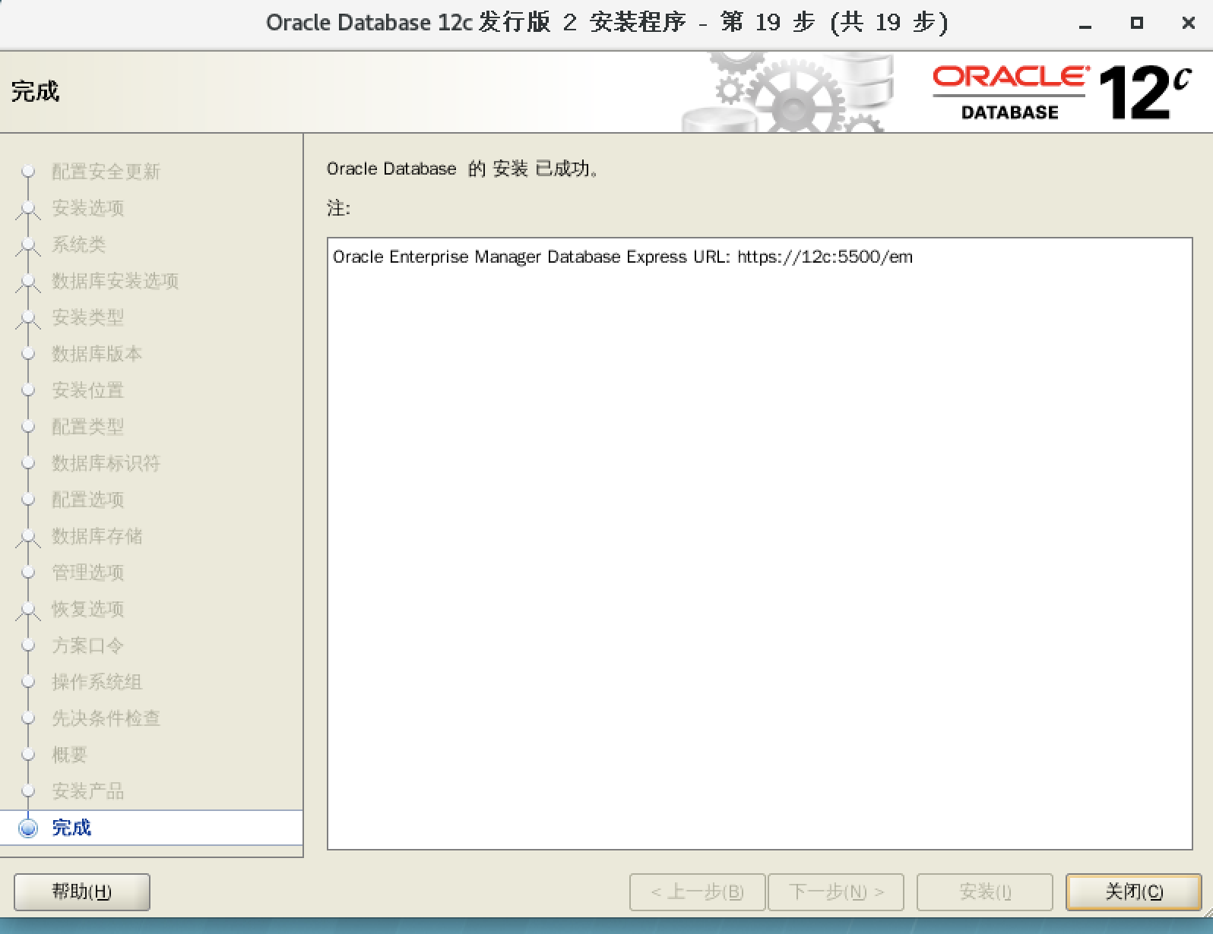The width and height of the screenshot is (1213, 934).
Task: Click the greyed-out 安装(I) button
Action: click(985, 891)
